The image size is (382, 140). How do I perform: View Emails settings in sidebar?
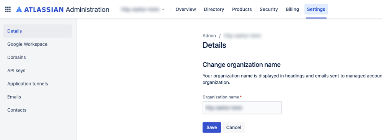click(37, 97)
